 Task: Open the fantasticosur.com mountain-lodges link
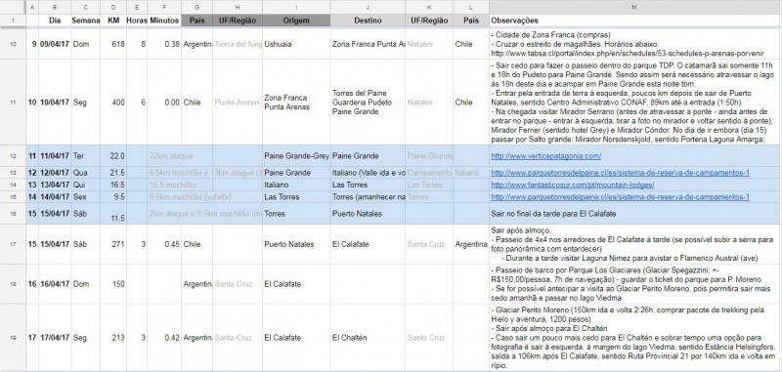point(573,185)
